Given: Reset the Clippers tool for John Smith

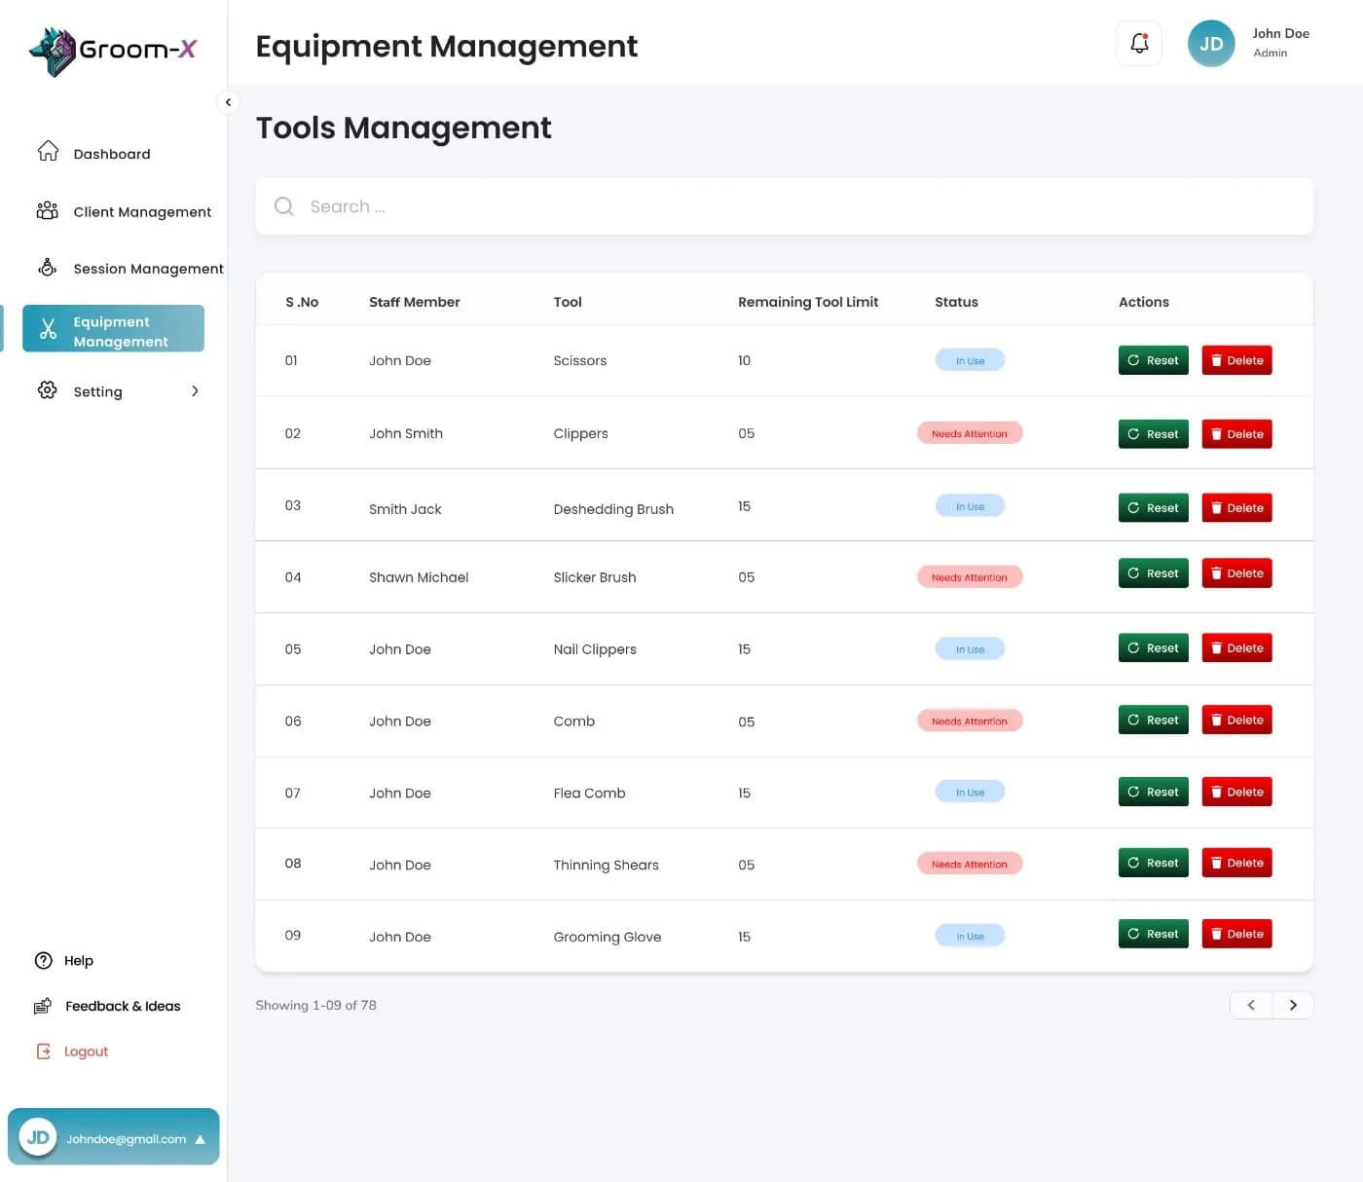Looking at the screenshot, I should coord(1153,434).
